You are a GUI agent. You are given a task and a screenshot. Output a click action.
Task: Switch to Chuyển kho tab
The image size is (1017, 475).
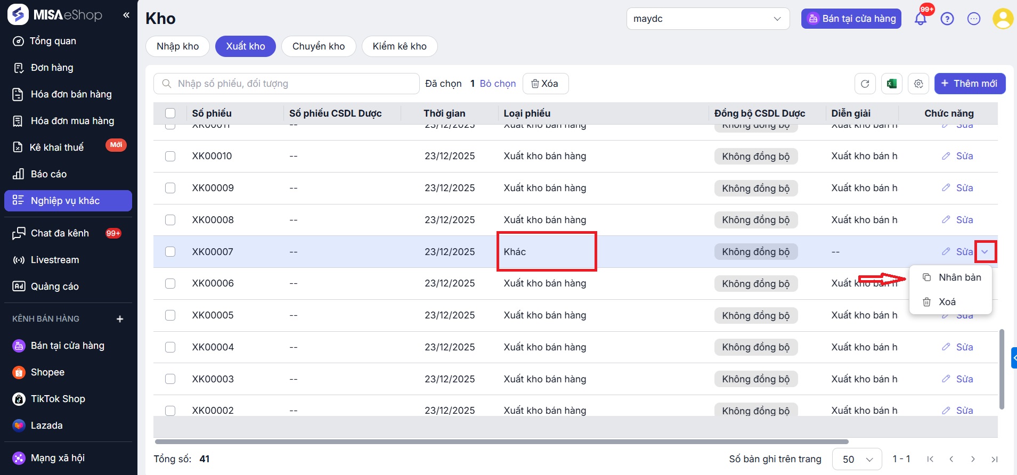pos(319,46)
